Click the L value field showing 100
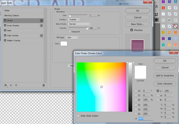179x124 pixels. point(168,91)
